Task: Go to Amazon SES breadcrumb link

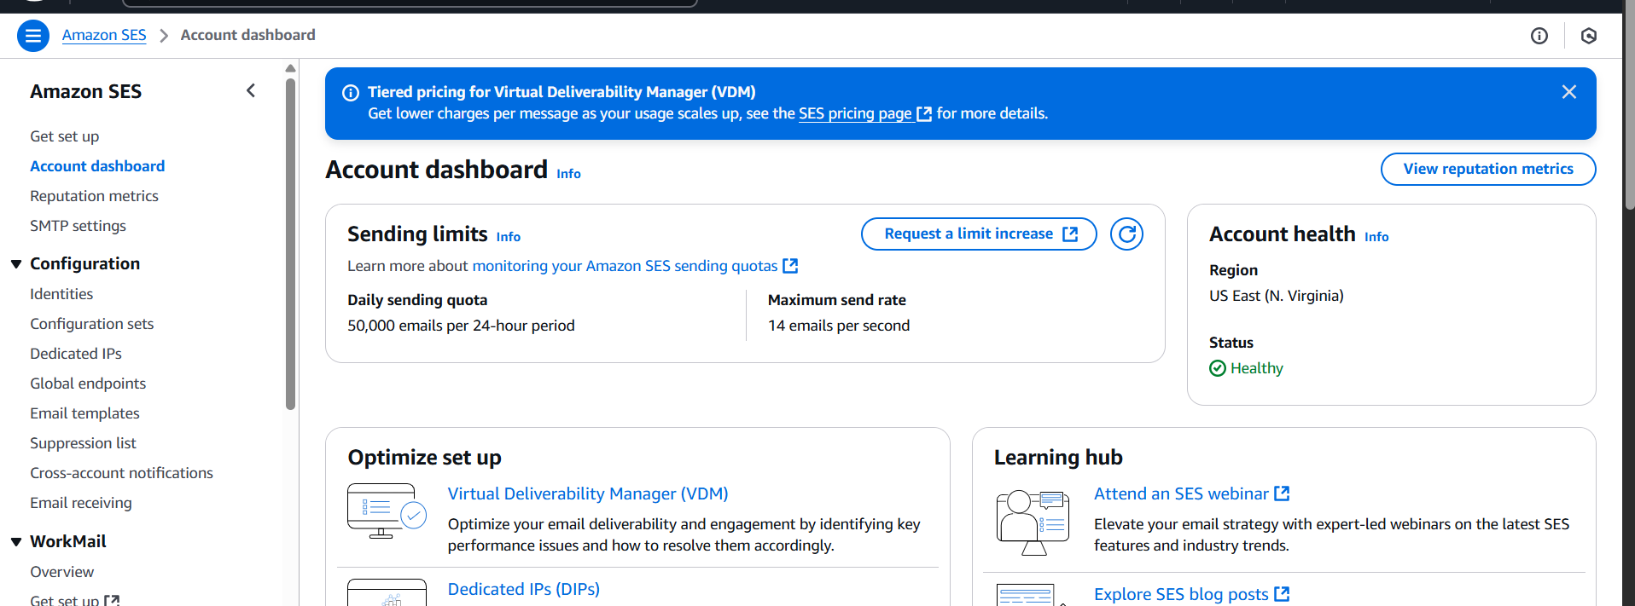Action: [x=104, y=35]
